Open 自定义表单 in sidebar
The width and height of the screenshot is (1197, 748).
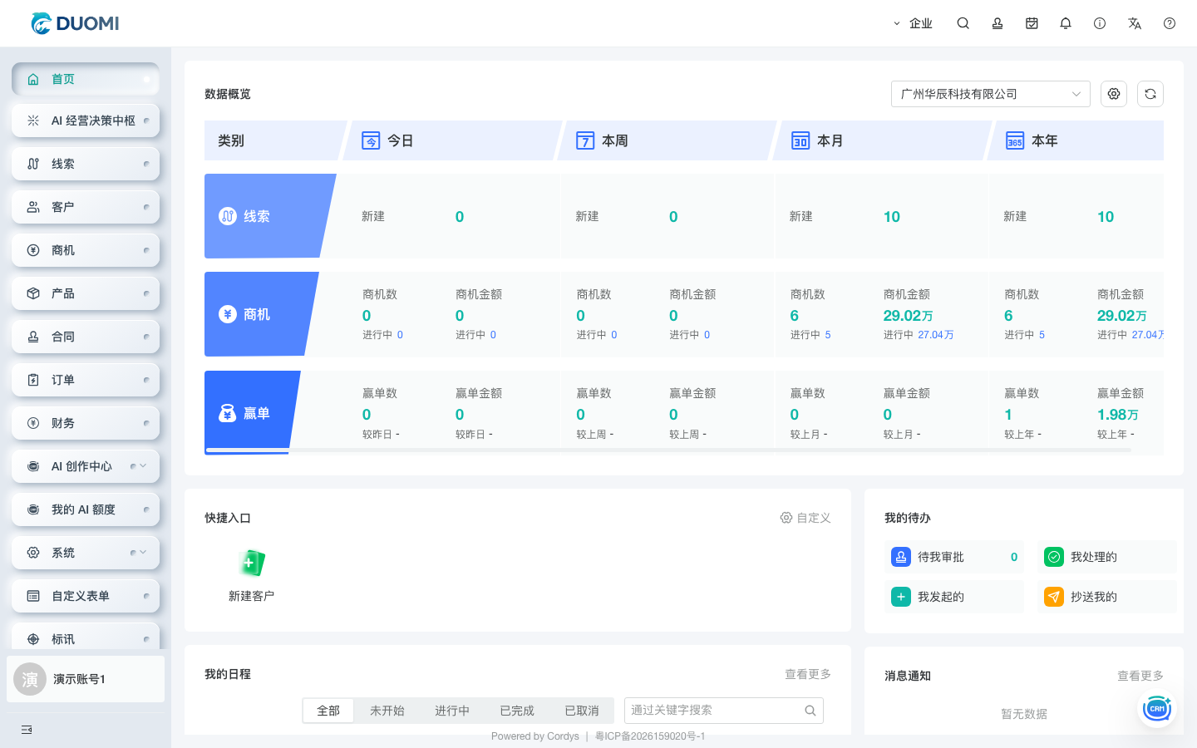86,596
